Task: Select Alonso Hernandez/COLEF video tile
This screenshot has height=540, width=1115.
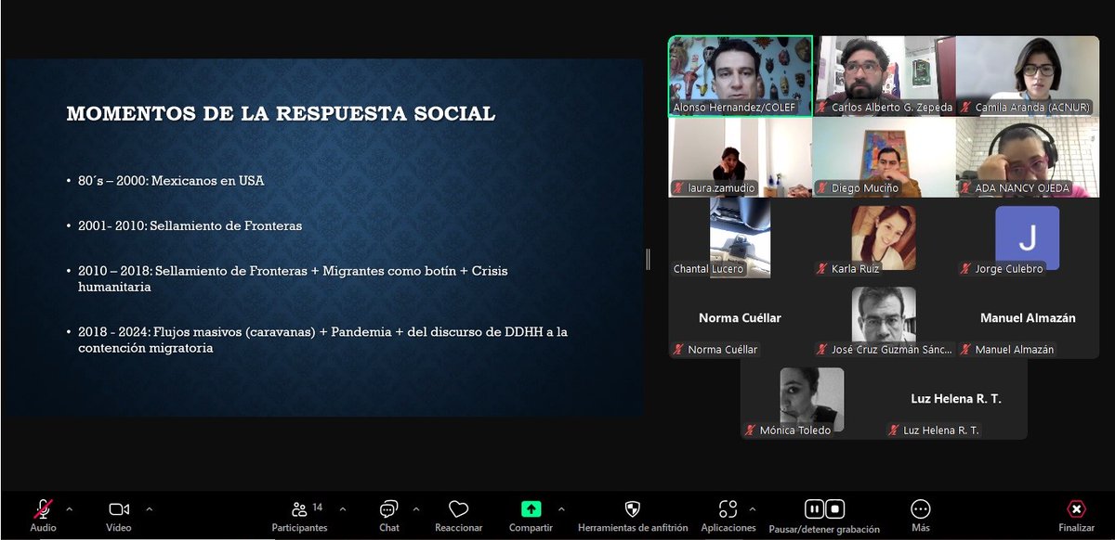Action: 741,76
